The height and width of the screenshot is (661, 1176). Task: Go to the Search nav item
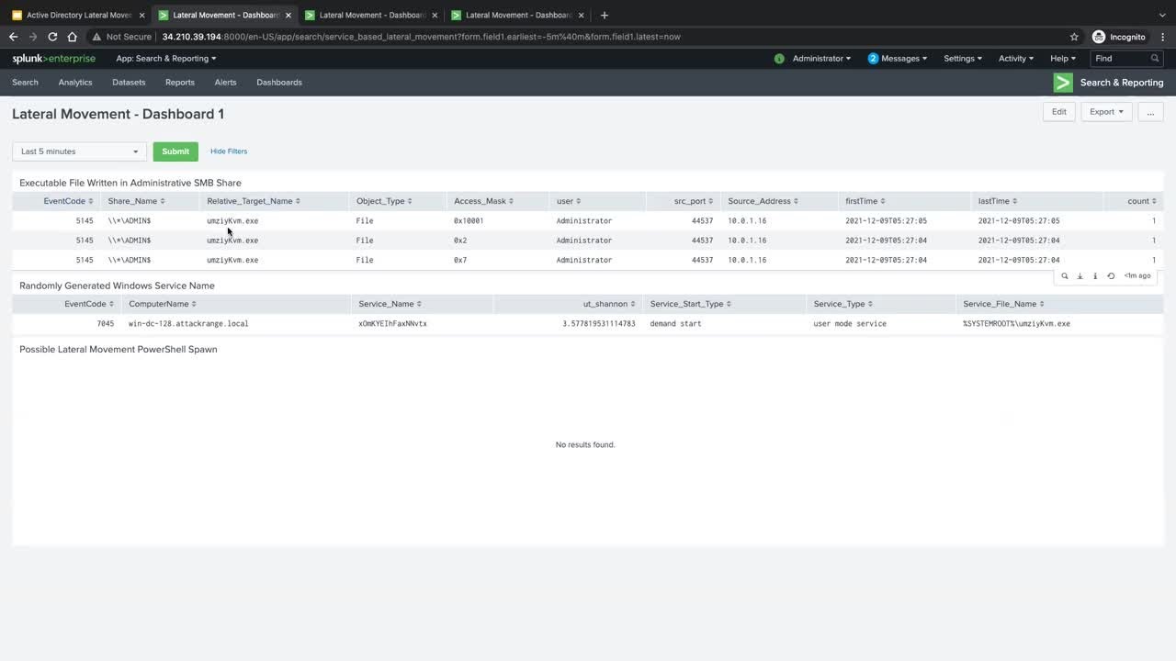pyautogui.click(x=25, y=83)
